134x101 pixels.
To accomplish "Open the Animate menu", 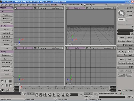I will pos(40,5).
